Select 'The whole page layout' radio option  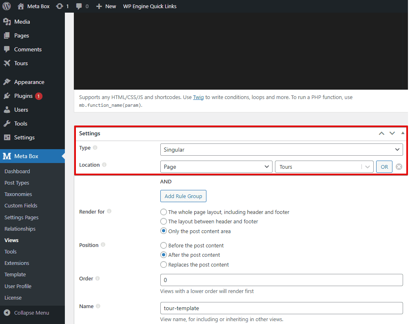click(x=164, y=212)
